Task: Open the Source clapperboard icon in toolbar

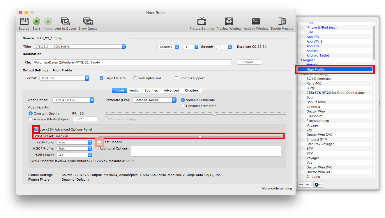Action: [x=24, y=21]
